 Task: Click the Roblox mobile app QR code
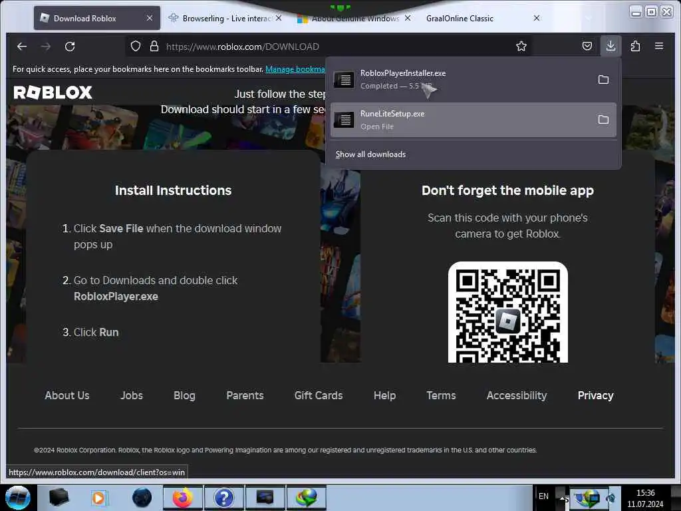click(507, 313)
